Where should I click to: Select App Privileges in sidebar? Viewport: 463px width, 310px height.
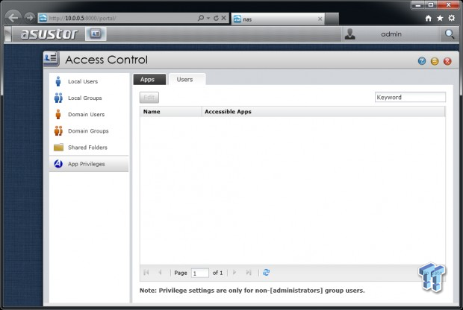point(89,164)
